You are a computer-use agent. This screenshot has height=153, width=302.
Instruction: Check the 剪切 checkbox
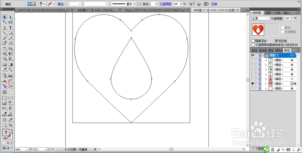pyautogui.click(x=283, y=28)
